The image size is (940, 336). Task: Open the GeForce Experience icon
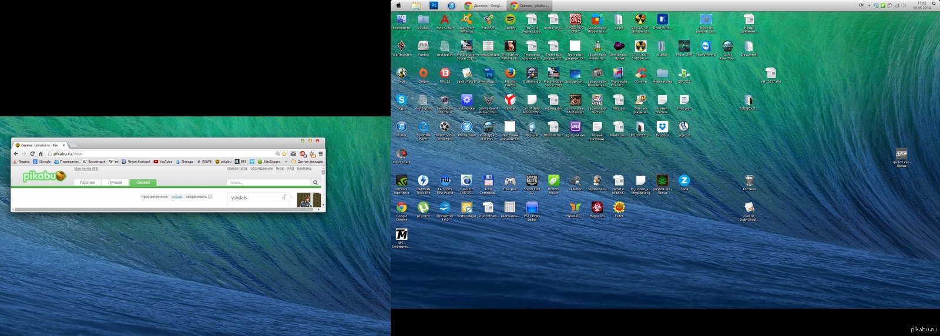[402, 184]
